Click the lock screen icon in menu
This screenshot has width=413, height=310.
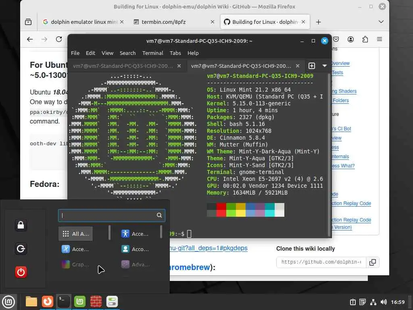[21, 225]
